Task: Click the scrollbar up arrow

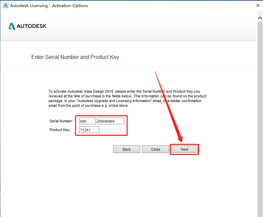Action: point(260,18)
